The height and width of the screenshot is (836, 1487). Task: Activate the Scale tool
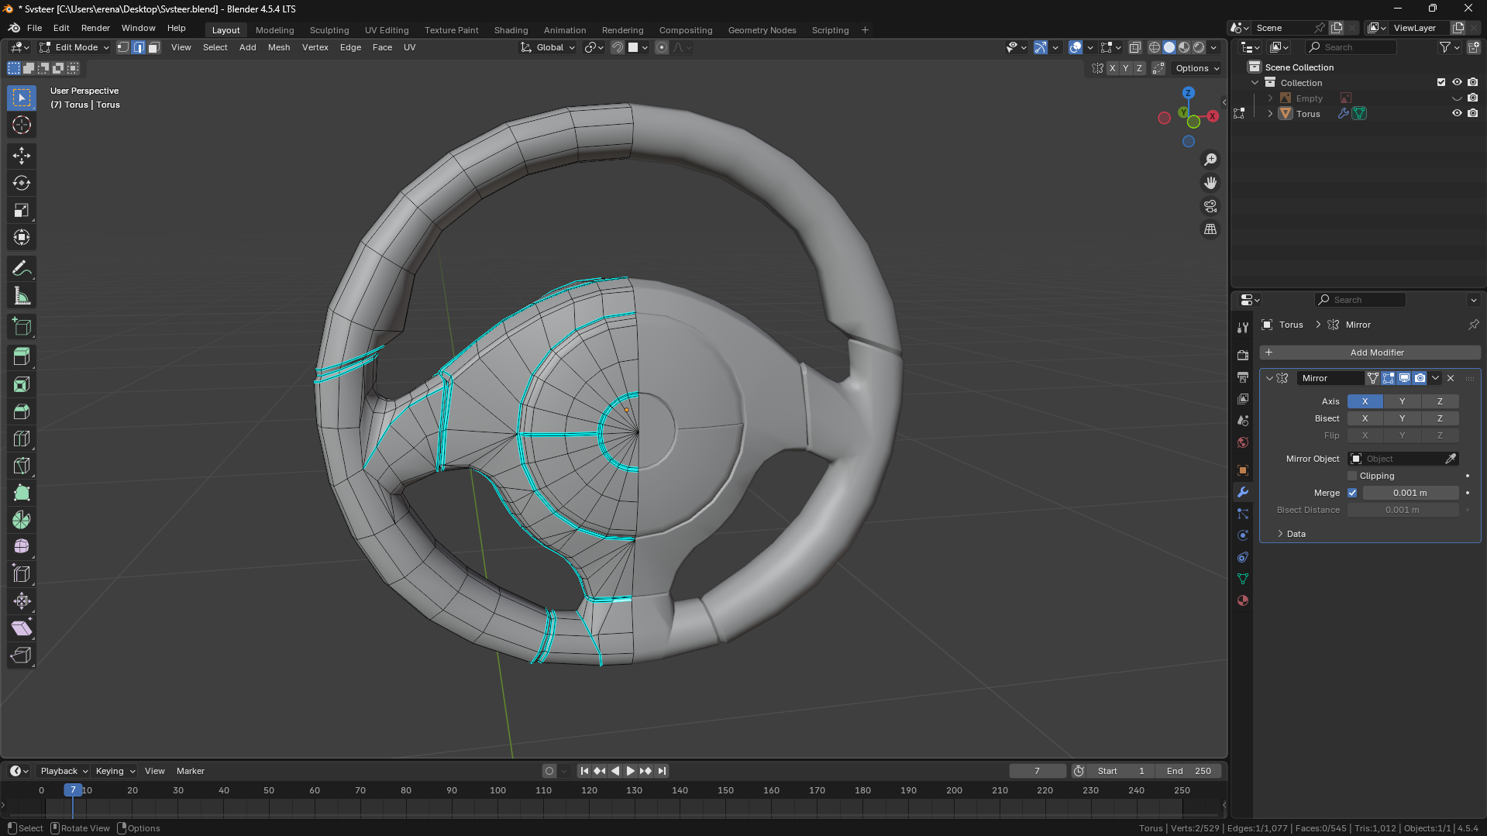22,210
